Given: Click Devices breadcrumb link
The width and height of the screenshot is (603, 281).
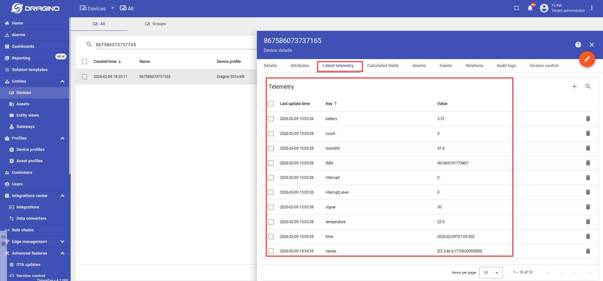Looking at the screenshot, I should [x=93, y=8].
